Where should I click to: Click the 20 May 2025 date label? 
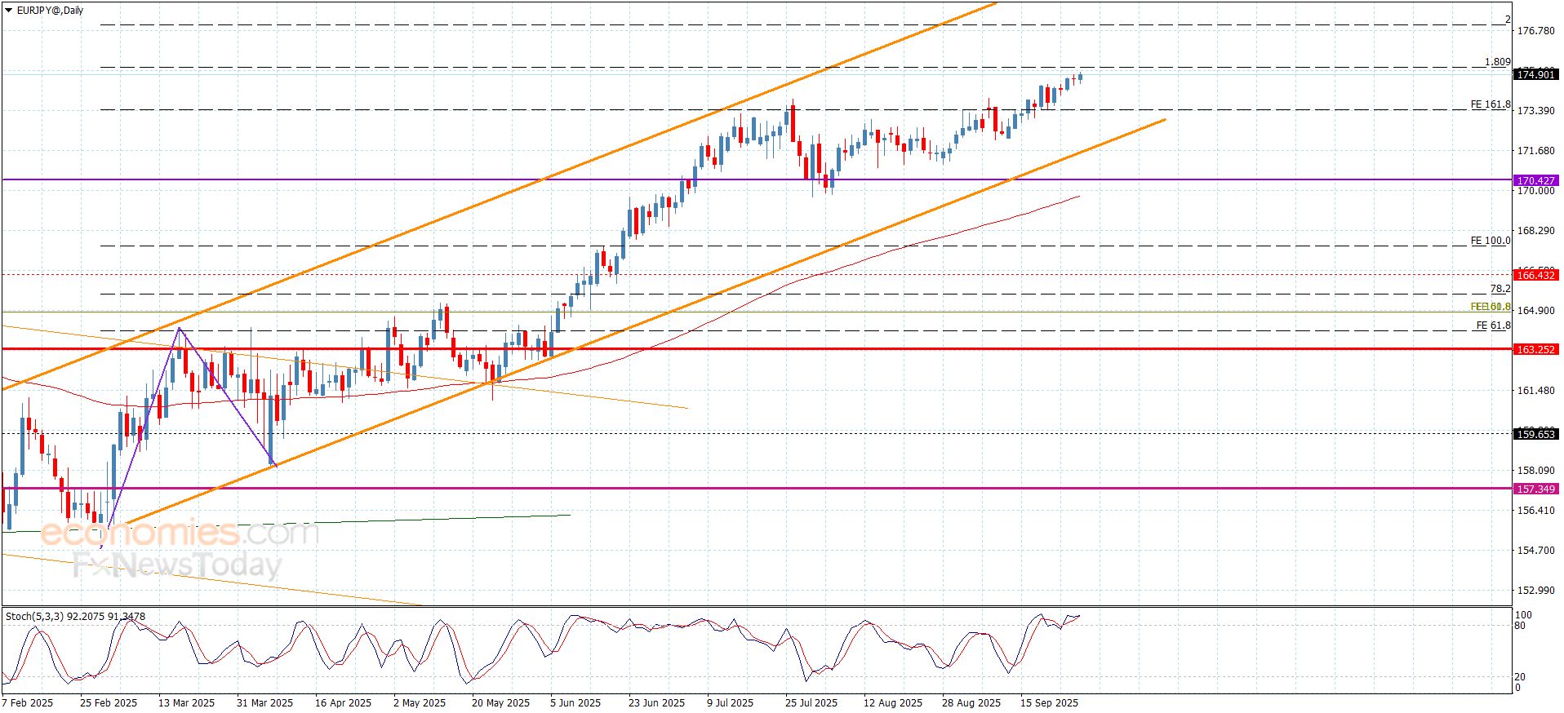coord(500,702)
